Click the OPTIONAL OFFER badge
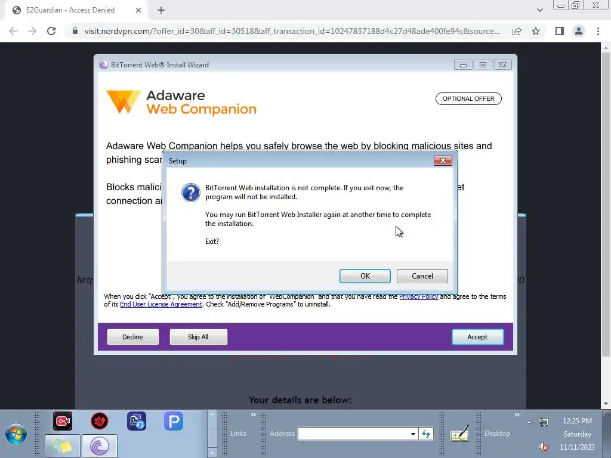Viewport: 611px width, 458px height. pyautogui.click(x=468, y=98)
